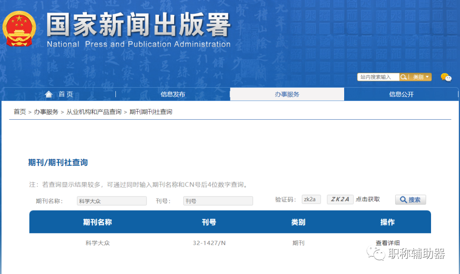This screenshot has width=460, height=274.
Task: Click the home icon beside 首页
Action: pos(49,94)
